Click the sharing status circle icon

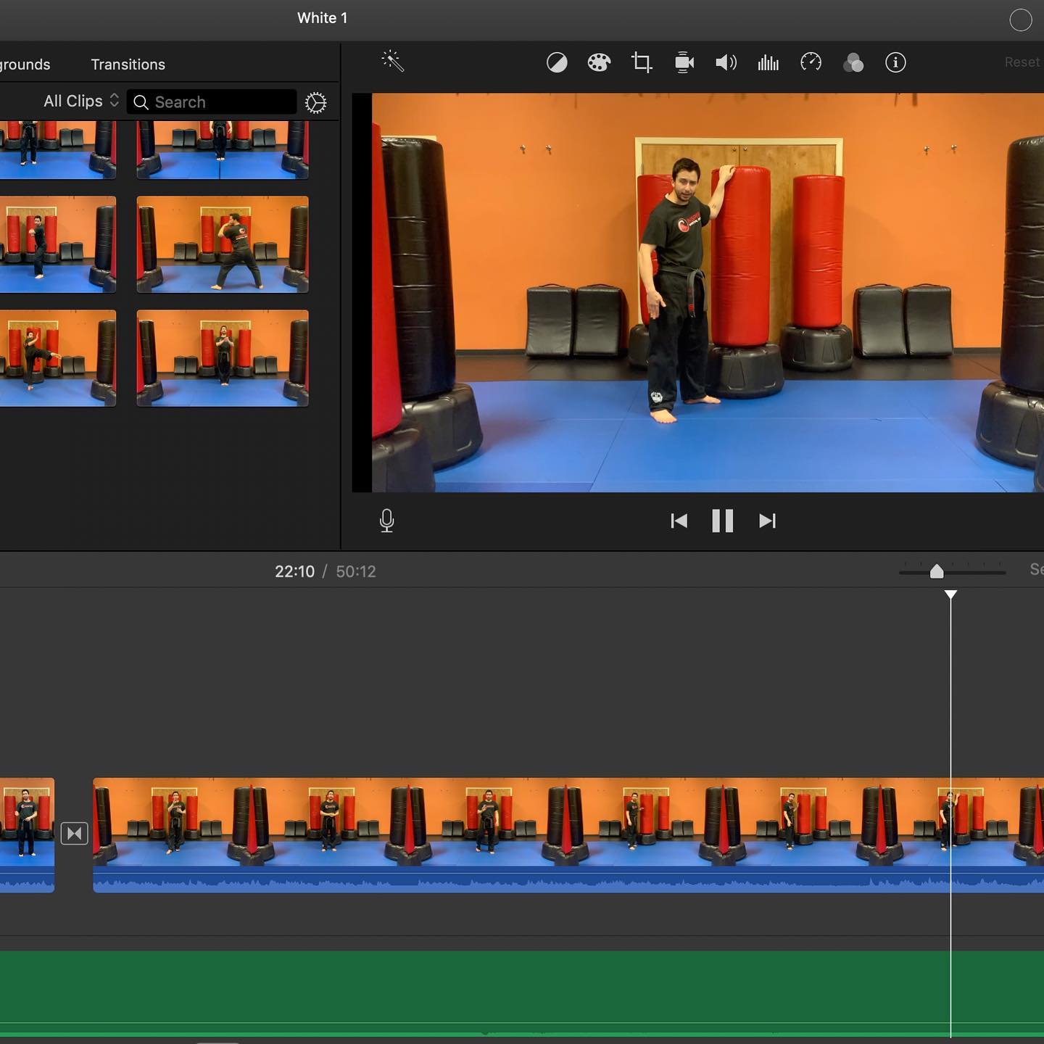(1021, 20)
